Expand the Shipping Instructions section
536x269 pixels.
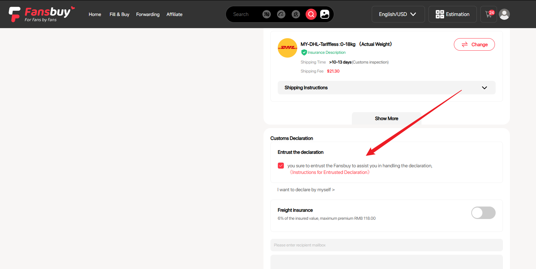tap(387, 87)
